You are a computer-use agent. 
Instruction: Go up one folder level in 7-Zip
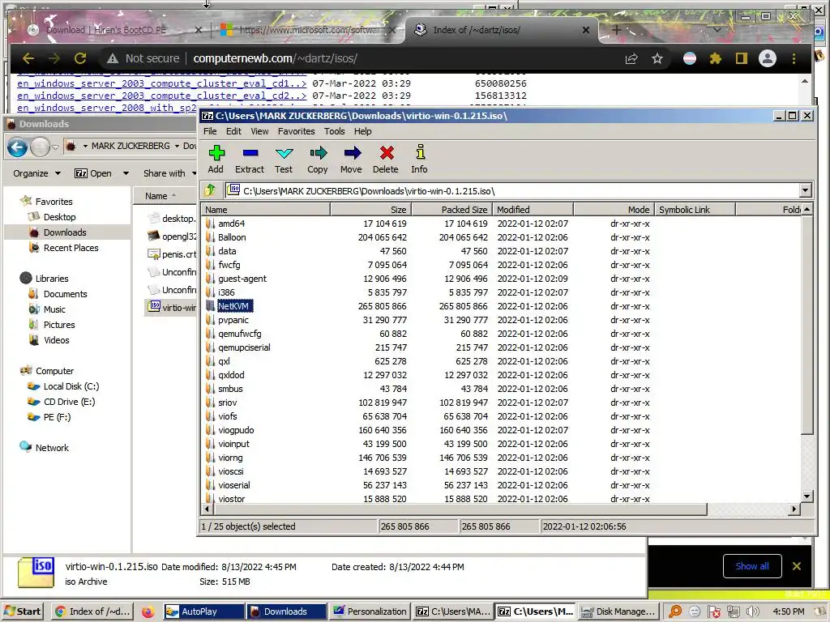(211, 190)
